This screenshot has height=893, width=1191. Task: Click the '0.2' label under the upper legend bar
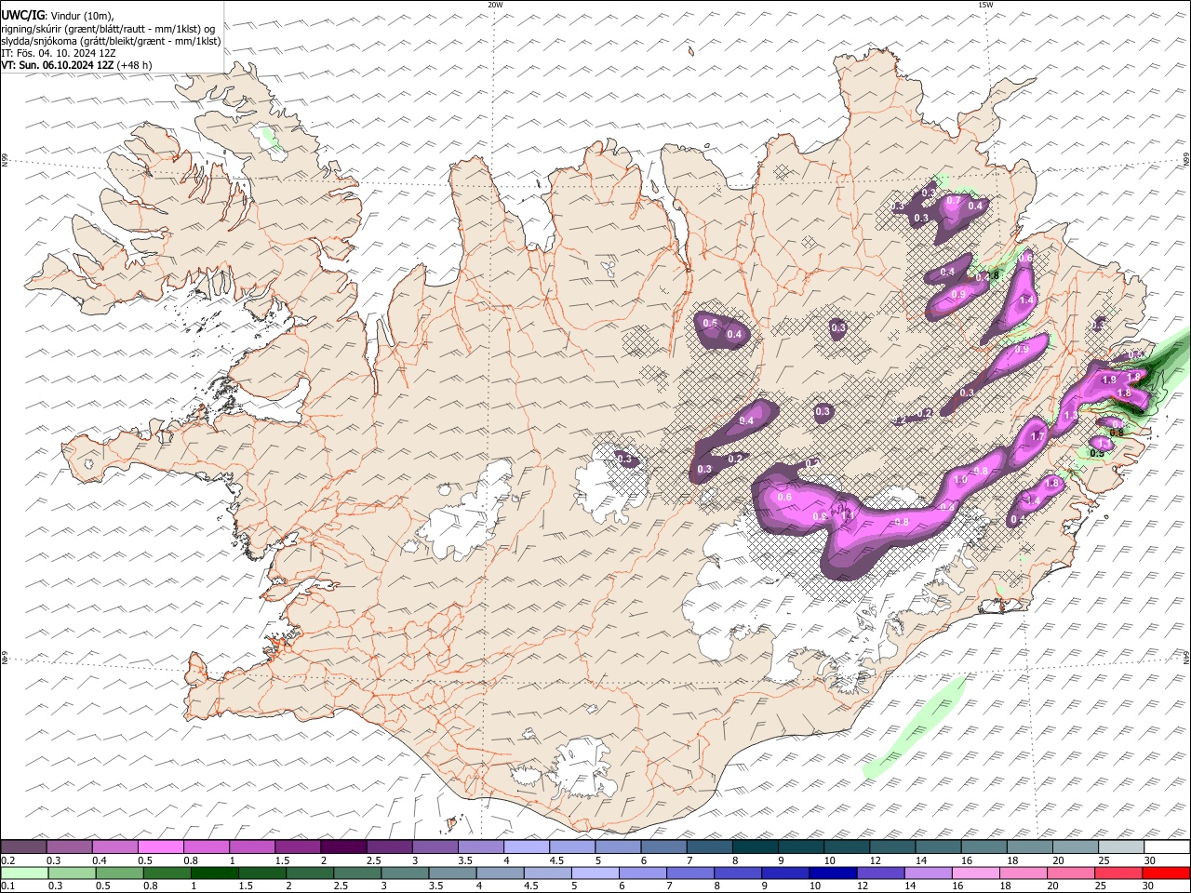(7, 860)
